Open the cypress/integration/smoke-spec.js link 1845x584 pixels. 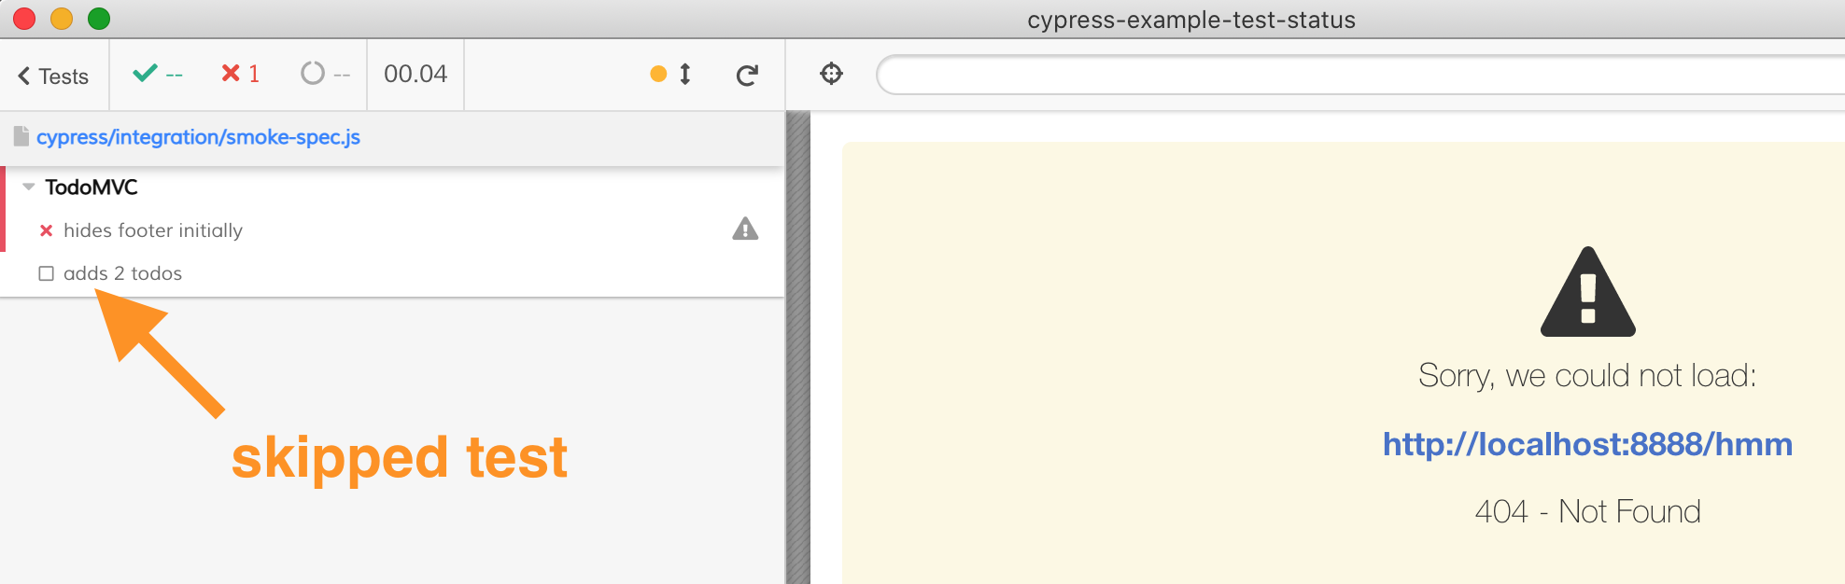pos(198,137)
